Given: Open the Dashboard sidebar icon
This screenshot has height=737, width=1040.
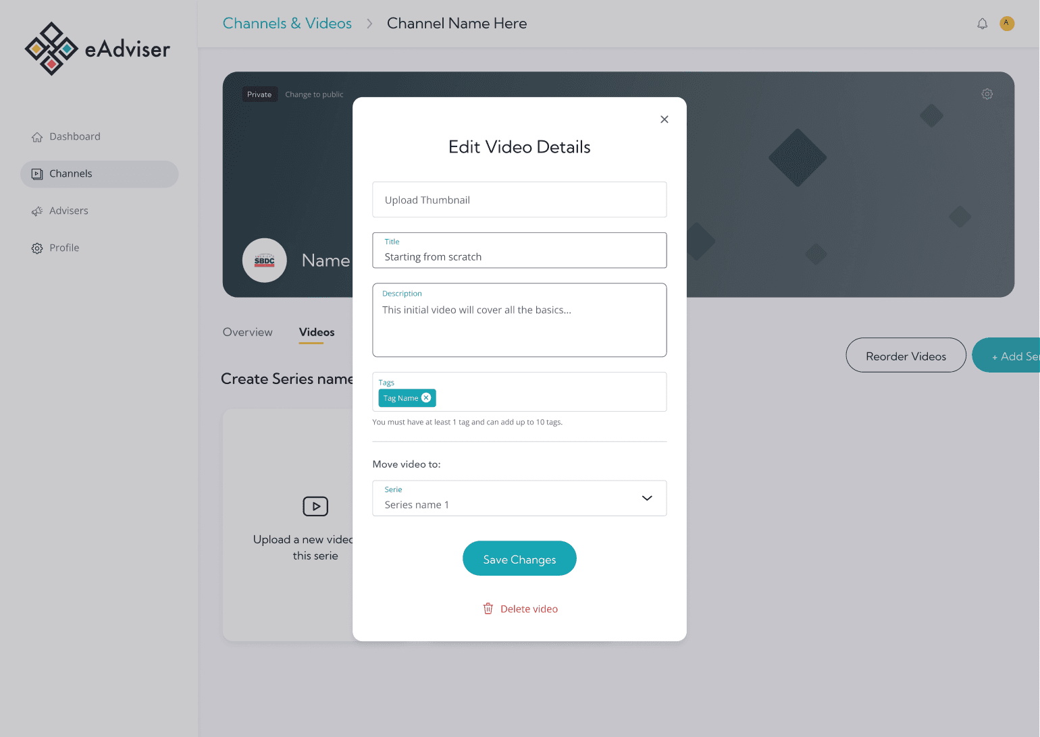Looking at the screenshot, I should coord(37,136).
